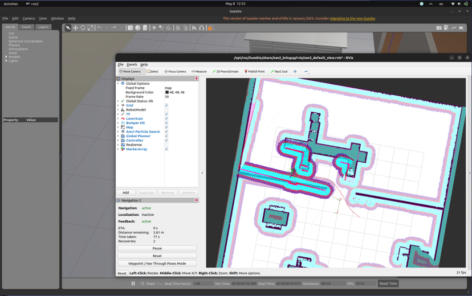Expand Models in Gazebo World tree
This screenshot has width=472, height=296.
pyautogui.click(x=6, y=57)
